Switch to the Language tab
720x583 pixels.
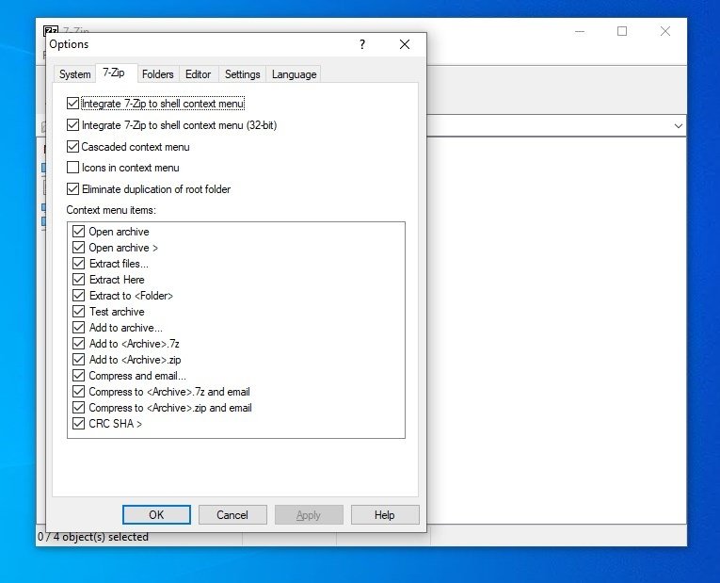[x=294, y=74]
